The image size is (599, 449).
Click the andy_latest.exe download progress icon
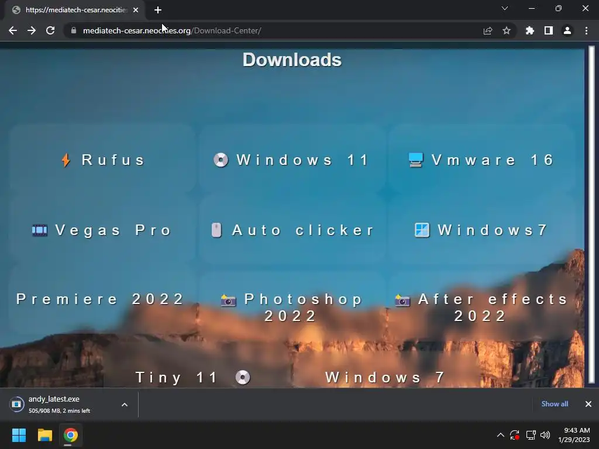[16, 404]
